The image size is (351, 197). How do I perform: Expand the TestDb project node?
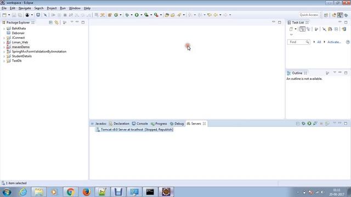(x=4, y=61)
